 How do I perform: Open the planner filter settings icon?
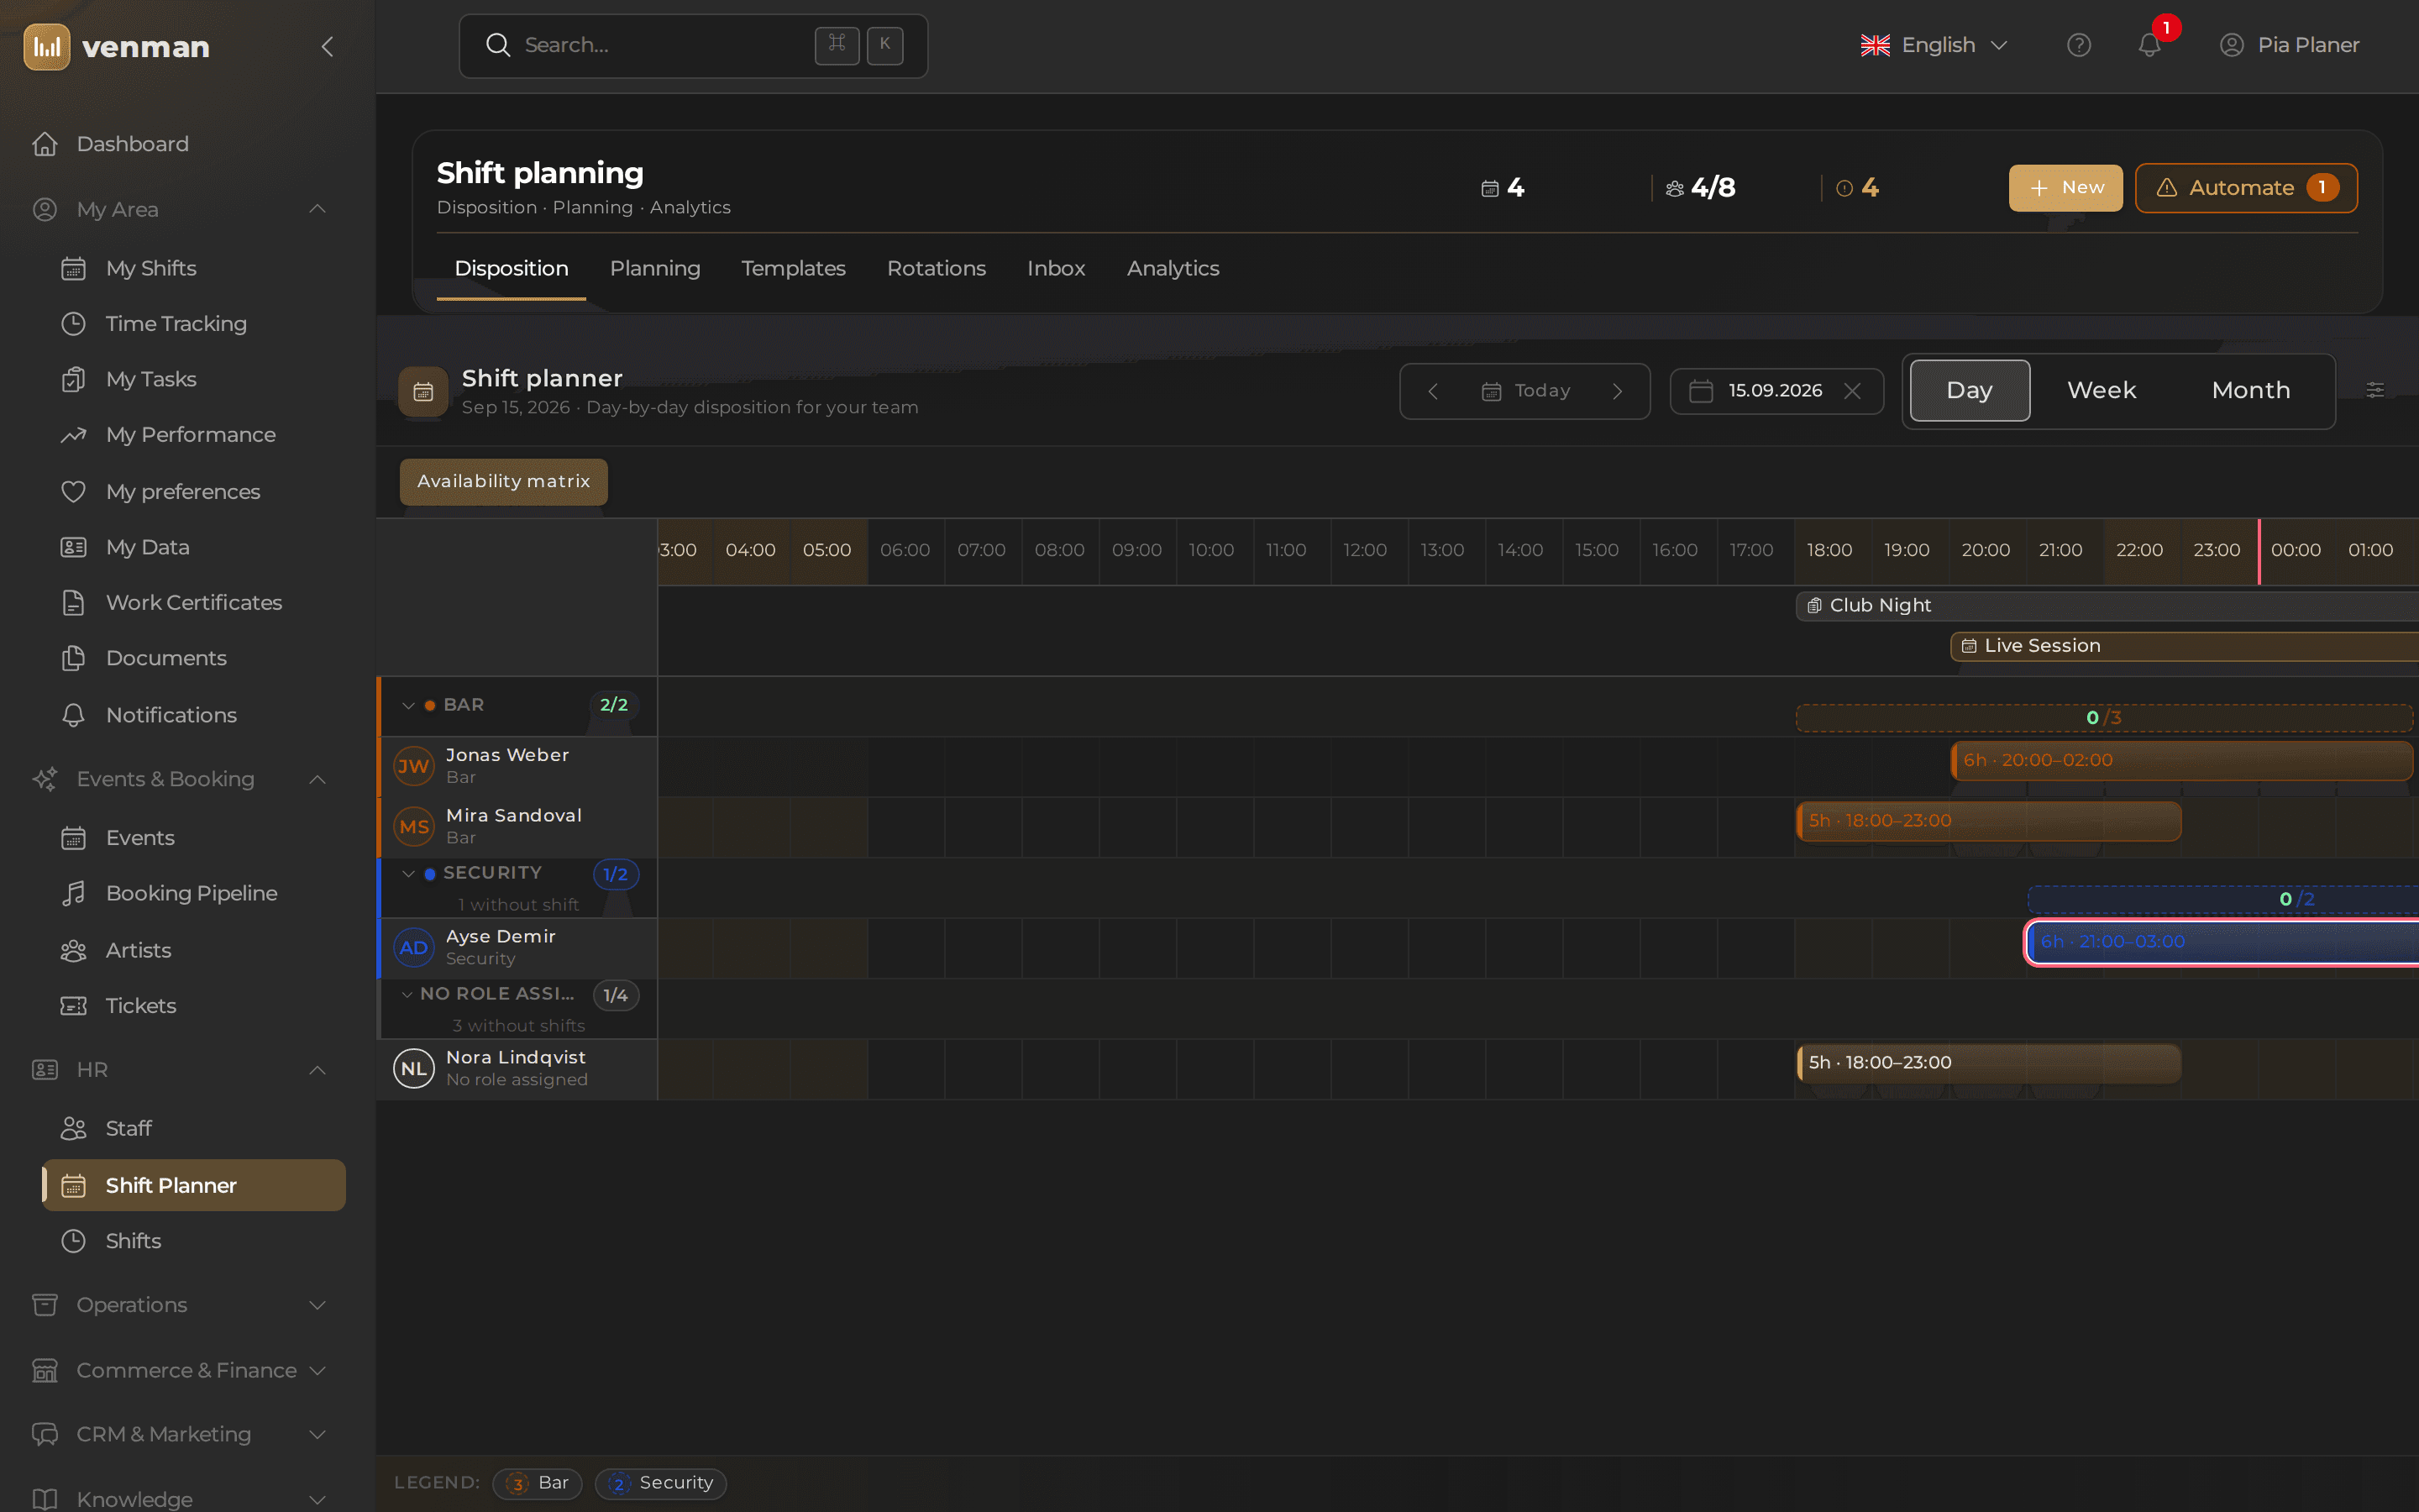(2375, 390)
